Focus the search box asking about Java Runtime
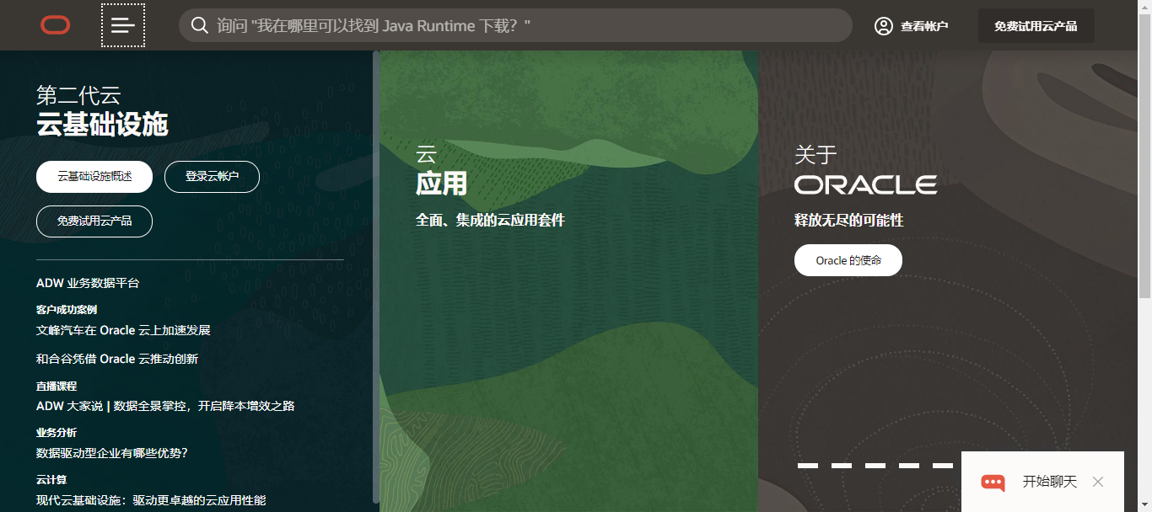This screenshot has width=1152, height=512. [515, 25]
